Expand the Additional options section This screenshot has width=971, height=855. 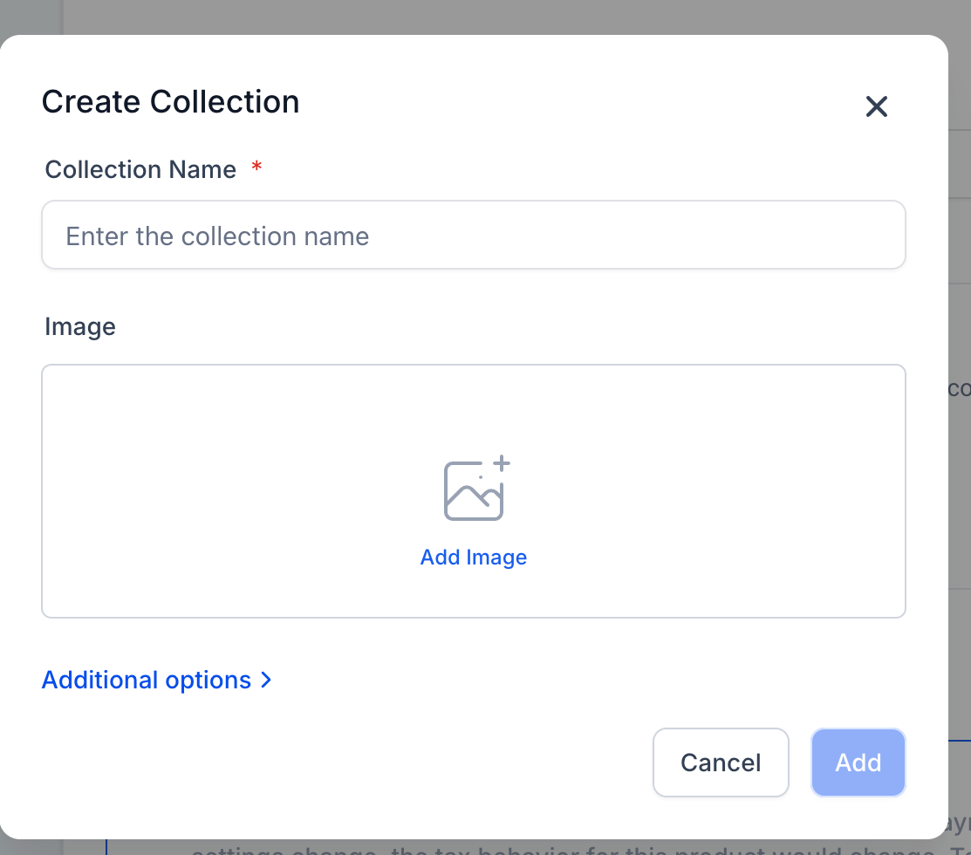coord(157,680)
